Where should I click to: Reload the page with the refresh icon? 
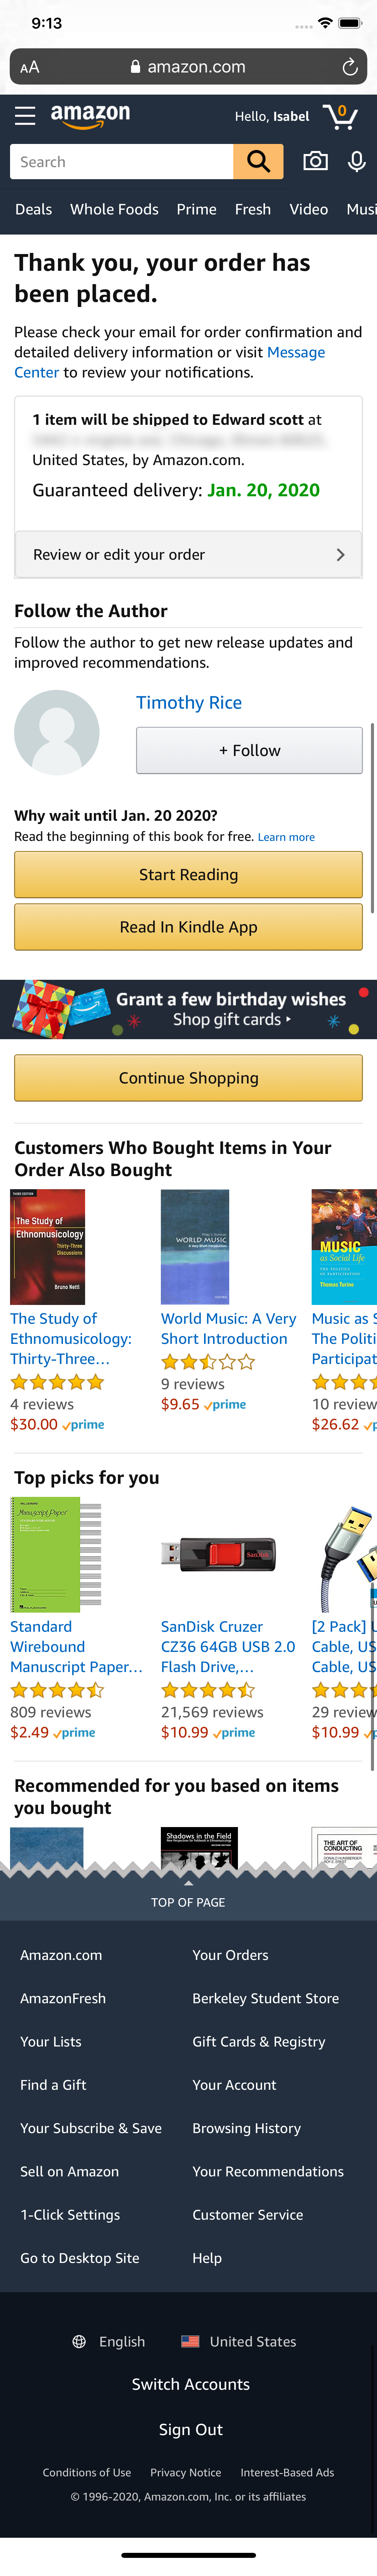coord(347,67)
